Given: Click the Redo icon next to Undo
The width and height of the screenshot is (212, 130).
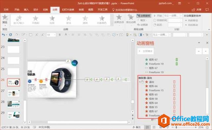Looking at the screenshot, I should click(10, 35).
